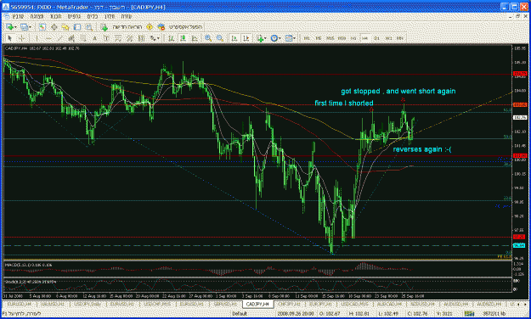Toggle the Navigator panel icon
This screenshot has width=531, height=319.
tap(65, 27)
